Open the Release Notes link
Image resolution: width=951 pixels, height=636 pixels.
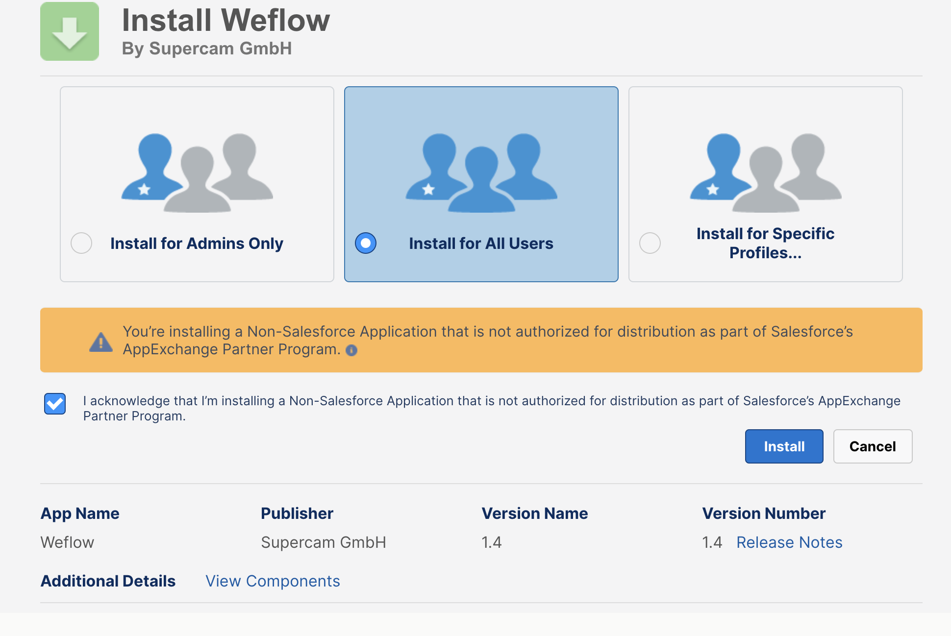789,542
